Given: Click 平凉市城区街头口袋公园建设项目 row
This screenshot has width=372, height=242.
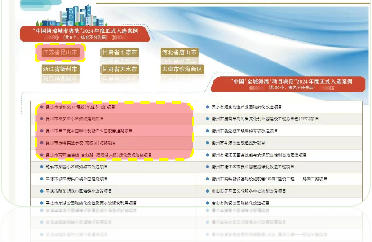Looking at the screenshot, I should (x=77, y=179).
